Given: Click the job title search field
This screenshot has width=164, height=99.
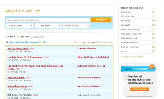Looking at the screenshot, I should tap(48, 20).
